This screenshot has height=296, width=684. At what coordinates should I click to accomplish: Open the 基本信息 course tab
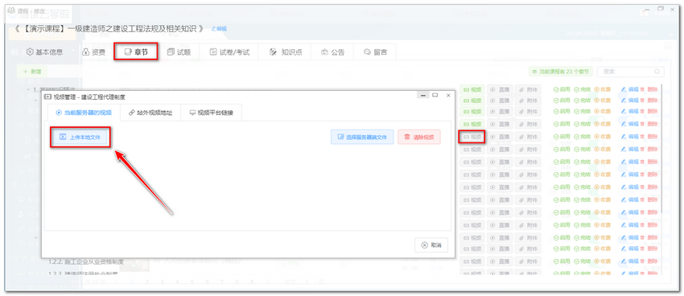tap(44, 51)
